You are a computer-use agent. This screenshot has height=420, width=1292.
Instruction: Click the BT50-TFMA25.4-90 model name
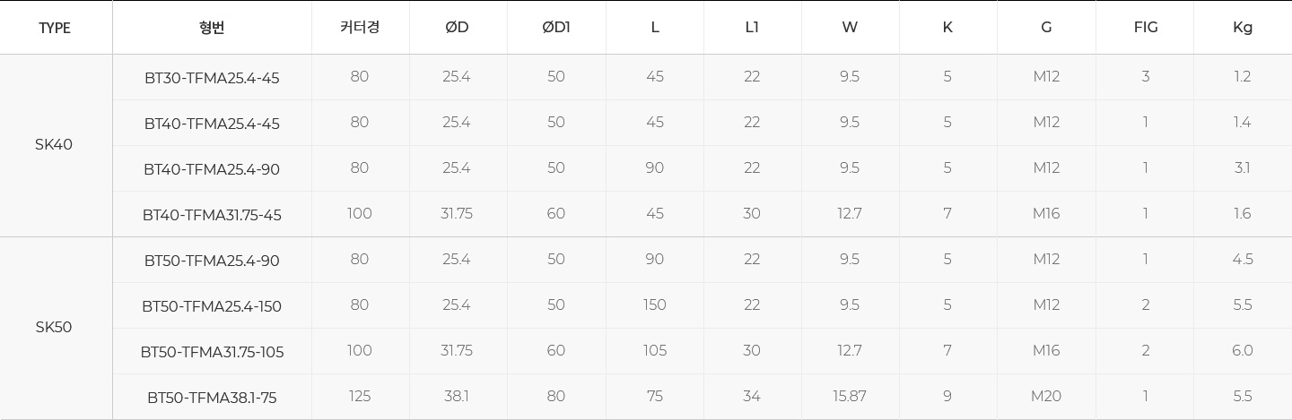212,261
